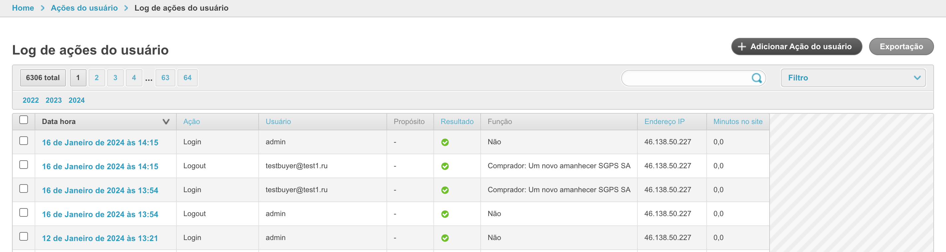Click the search magnifier icon
The width and height of the screenshot is (946, 252).
pyautogui.click(x=756, y=78)
